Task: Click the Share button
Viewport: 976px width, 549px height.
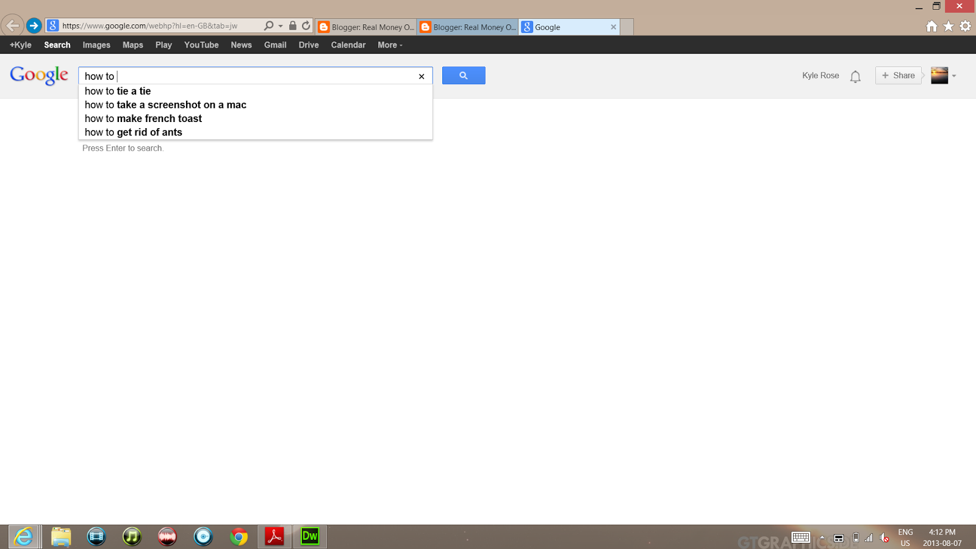Action: [x=899, y=75]
